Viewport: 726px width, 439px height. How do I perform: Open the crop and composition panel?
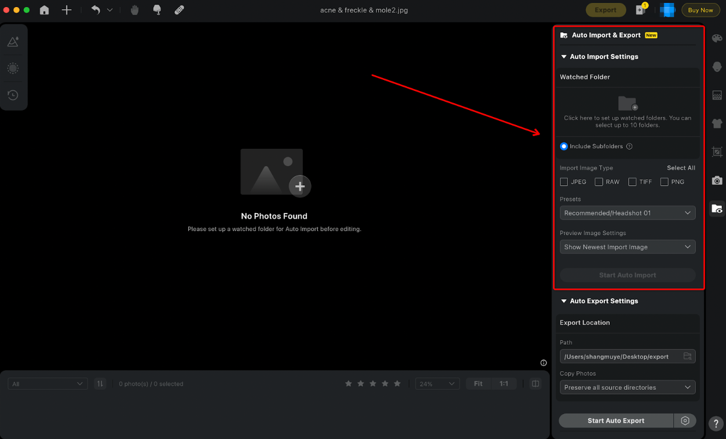click(x=717, y=152)
